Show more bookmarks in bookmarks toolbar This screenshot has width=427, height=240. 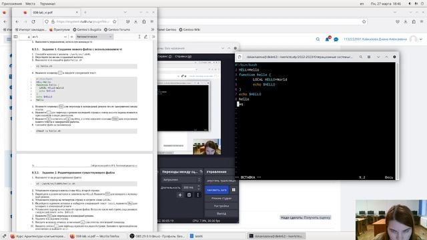[x=153, y=29]
